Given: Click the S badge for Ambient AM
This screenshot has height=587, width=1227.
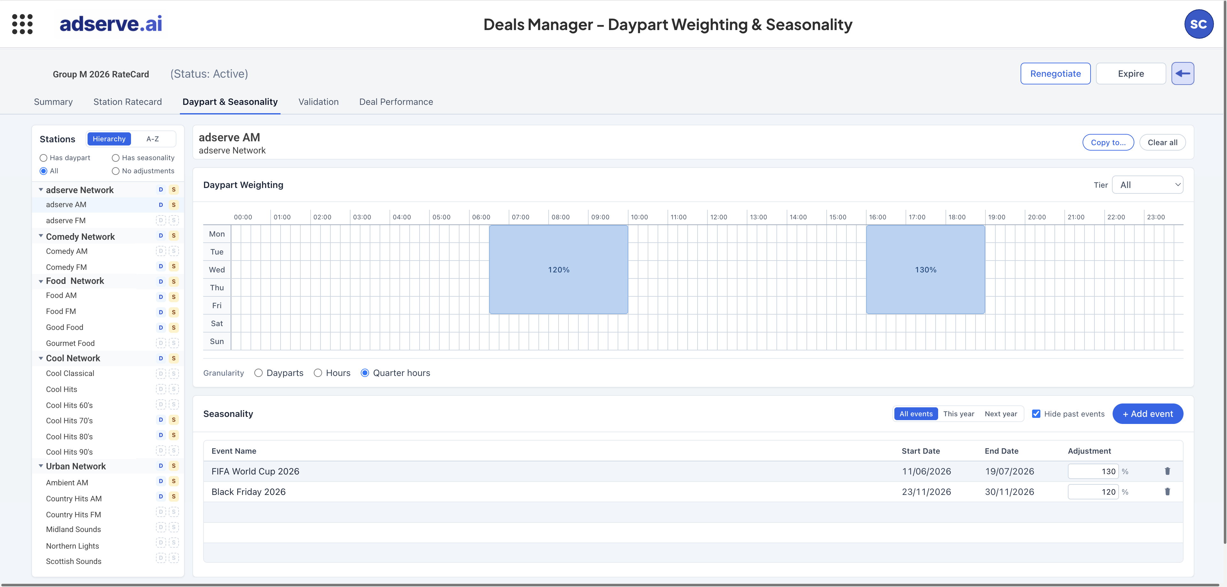Looking at the screenshot, I should tap(174, 481).
